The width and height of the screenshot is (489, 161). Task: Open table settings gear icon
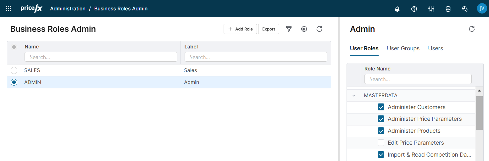(x=304, y=29)
